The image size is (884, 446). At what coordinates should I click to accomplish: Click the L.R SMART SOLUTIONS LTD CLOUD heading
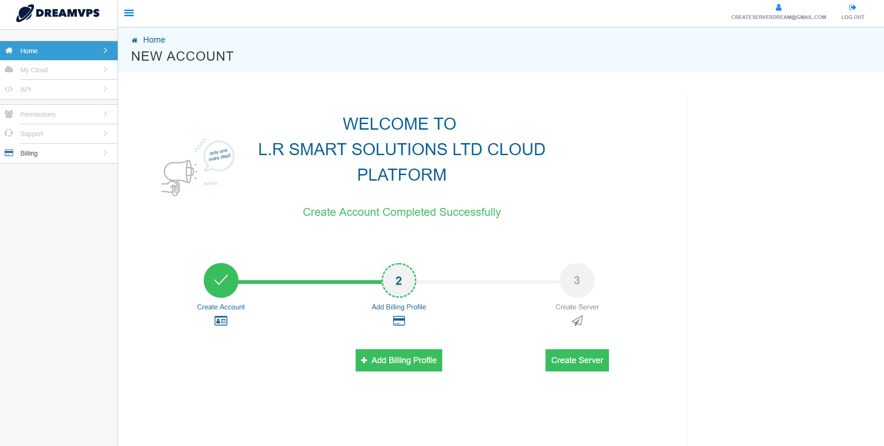(x=401, y=149)
